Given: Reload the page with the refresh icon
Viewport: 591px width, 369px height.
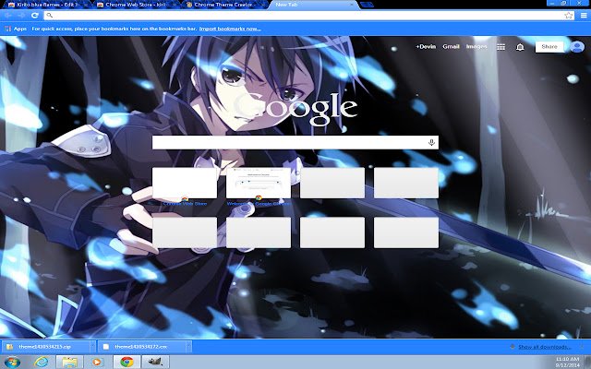Looking at the screenshot, I should click(35, 16).
